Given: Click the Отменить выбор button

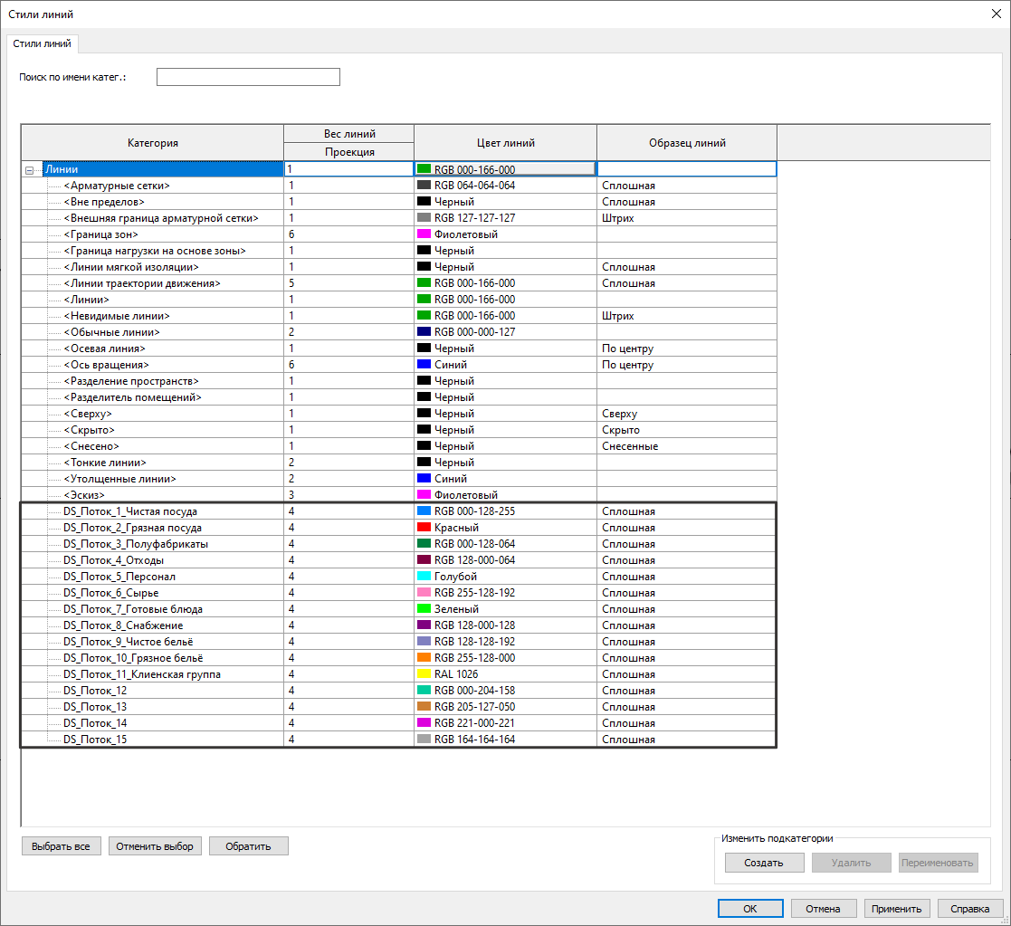Looking at the screenshot, I should [155, 846].
